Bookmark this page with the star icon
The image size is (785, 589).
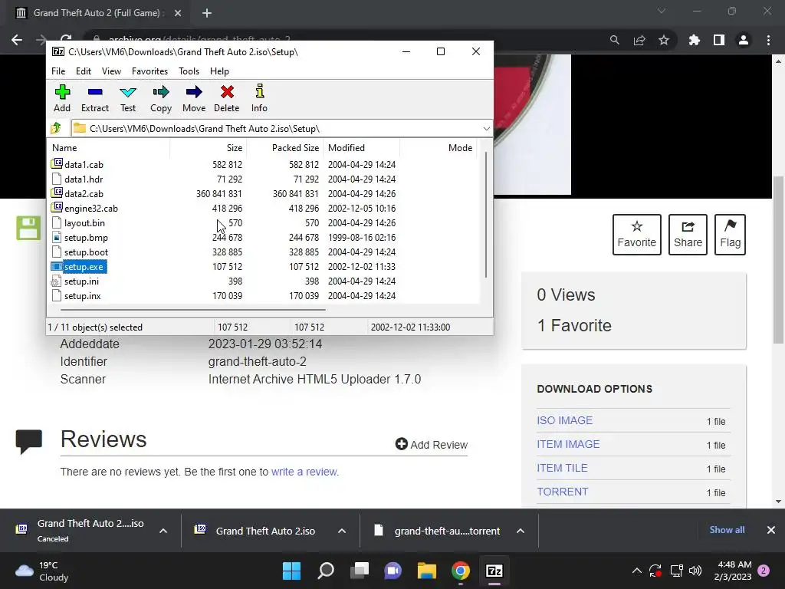point(664,40)
